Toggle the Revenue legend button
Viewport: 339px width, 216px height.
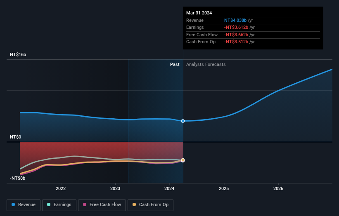click(x=24, y=205)
